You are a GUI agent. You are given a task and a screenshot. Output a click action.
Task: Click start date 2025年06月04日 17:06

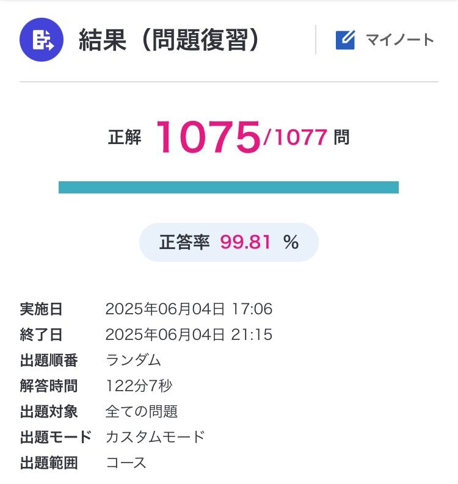[189, 309]
